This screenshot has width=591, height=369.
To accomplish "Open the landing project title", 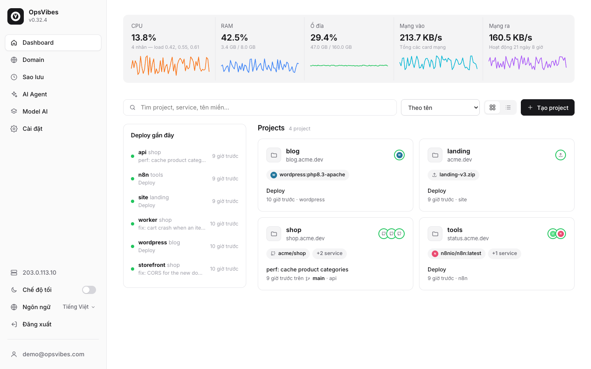I will click(459, 151).
